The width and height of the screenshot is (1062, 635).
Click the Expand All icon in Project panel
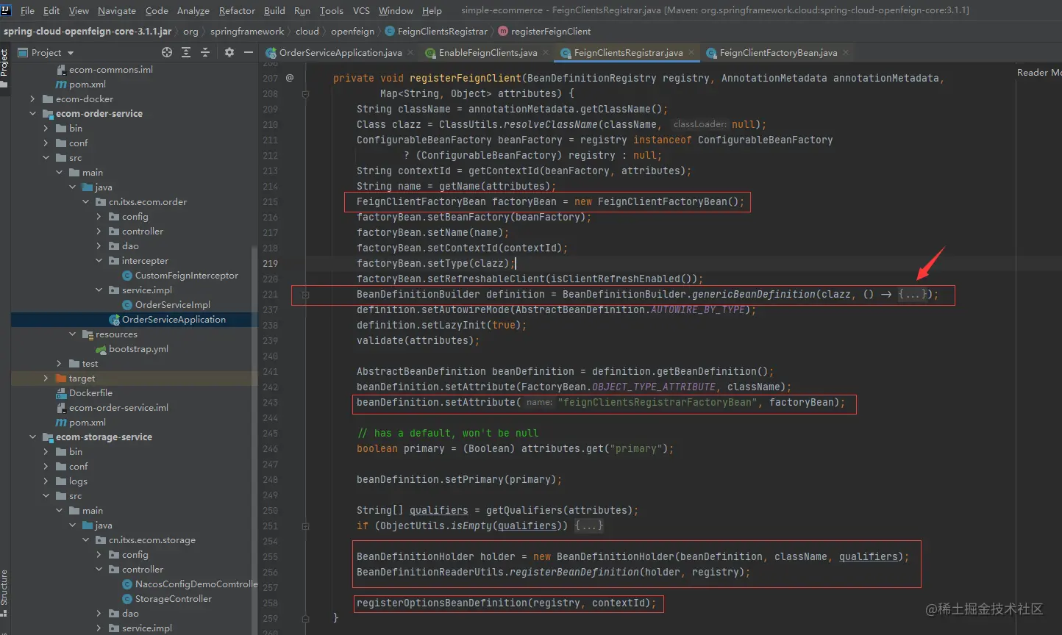tap(186, 52)
